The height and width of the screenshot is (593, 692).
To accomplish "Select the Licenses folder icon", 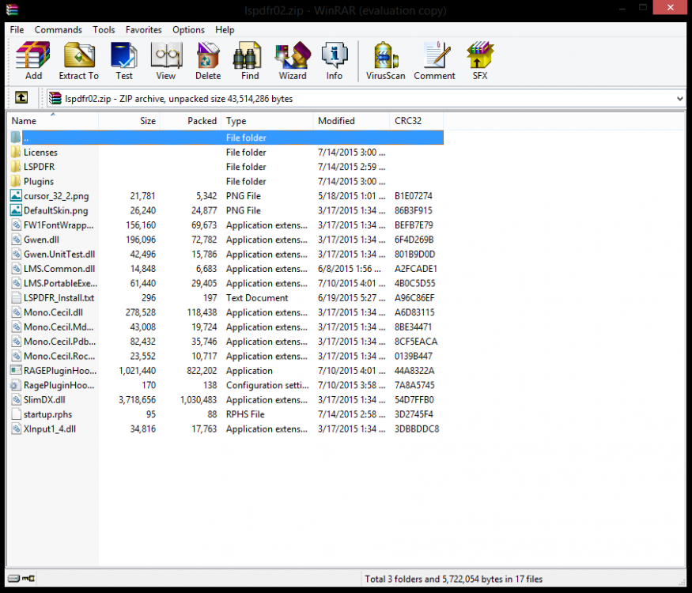I will point(16,153).
